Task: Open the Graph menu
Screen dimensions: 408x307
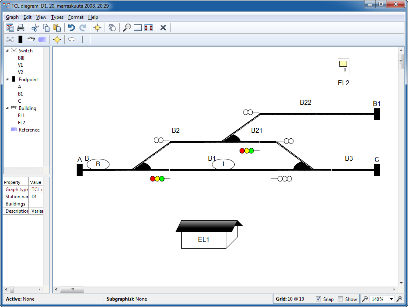Action: click(x=12, y=17)
